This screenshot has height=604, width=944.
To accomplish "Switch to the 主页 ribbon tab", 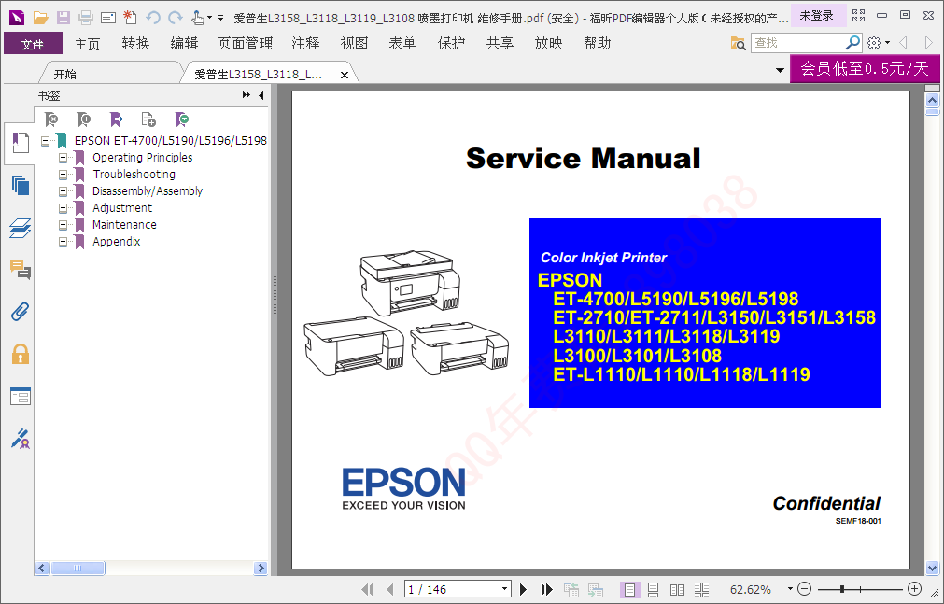I will [x=87, y=44].
